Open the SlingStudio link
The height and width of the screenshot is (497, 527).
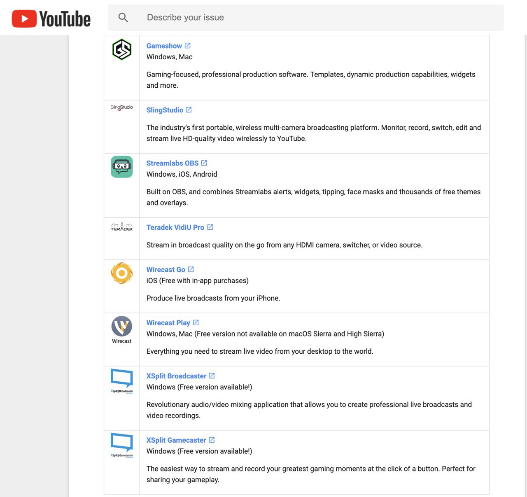[165, 110]
